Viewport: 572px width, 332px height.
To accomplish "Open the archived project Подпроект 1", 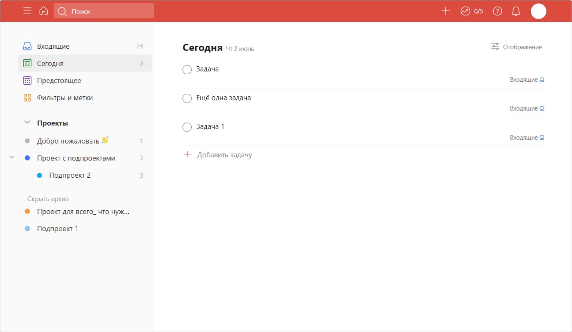I will 85,229.
